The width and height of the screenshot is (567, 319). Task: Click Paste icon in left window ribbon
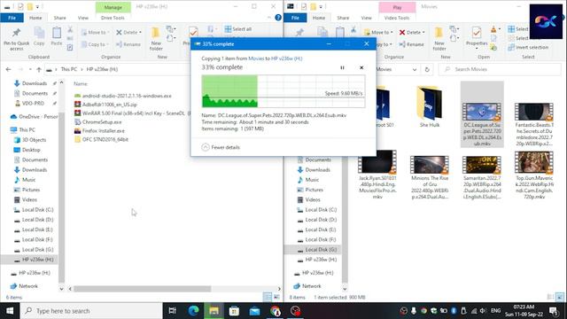tap(57, 36)
